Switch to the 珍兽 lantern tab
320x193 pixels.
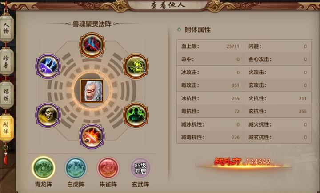pos(7,62)
